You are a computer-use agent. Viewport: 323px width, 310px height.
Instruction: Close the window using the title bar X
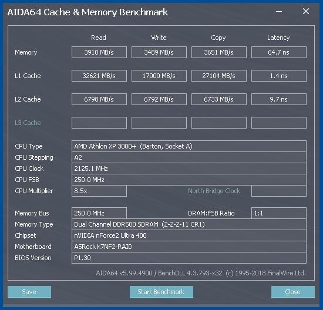pyautogui.click(x=306, y=11)
